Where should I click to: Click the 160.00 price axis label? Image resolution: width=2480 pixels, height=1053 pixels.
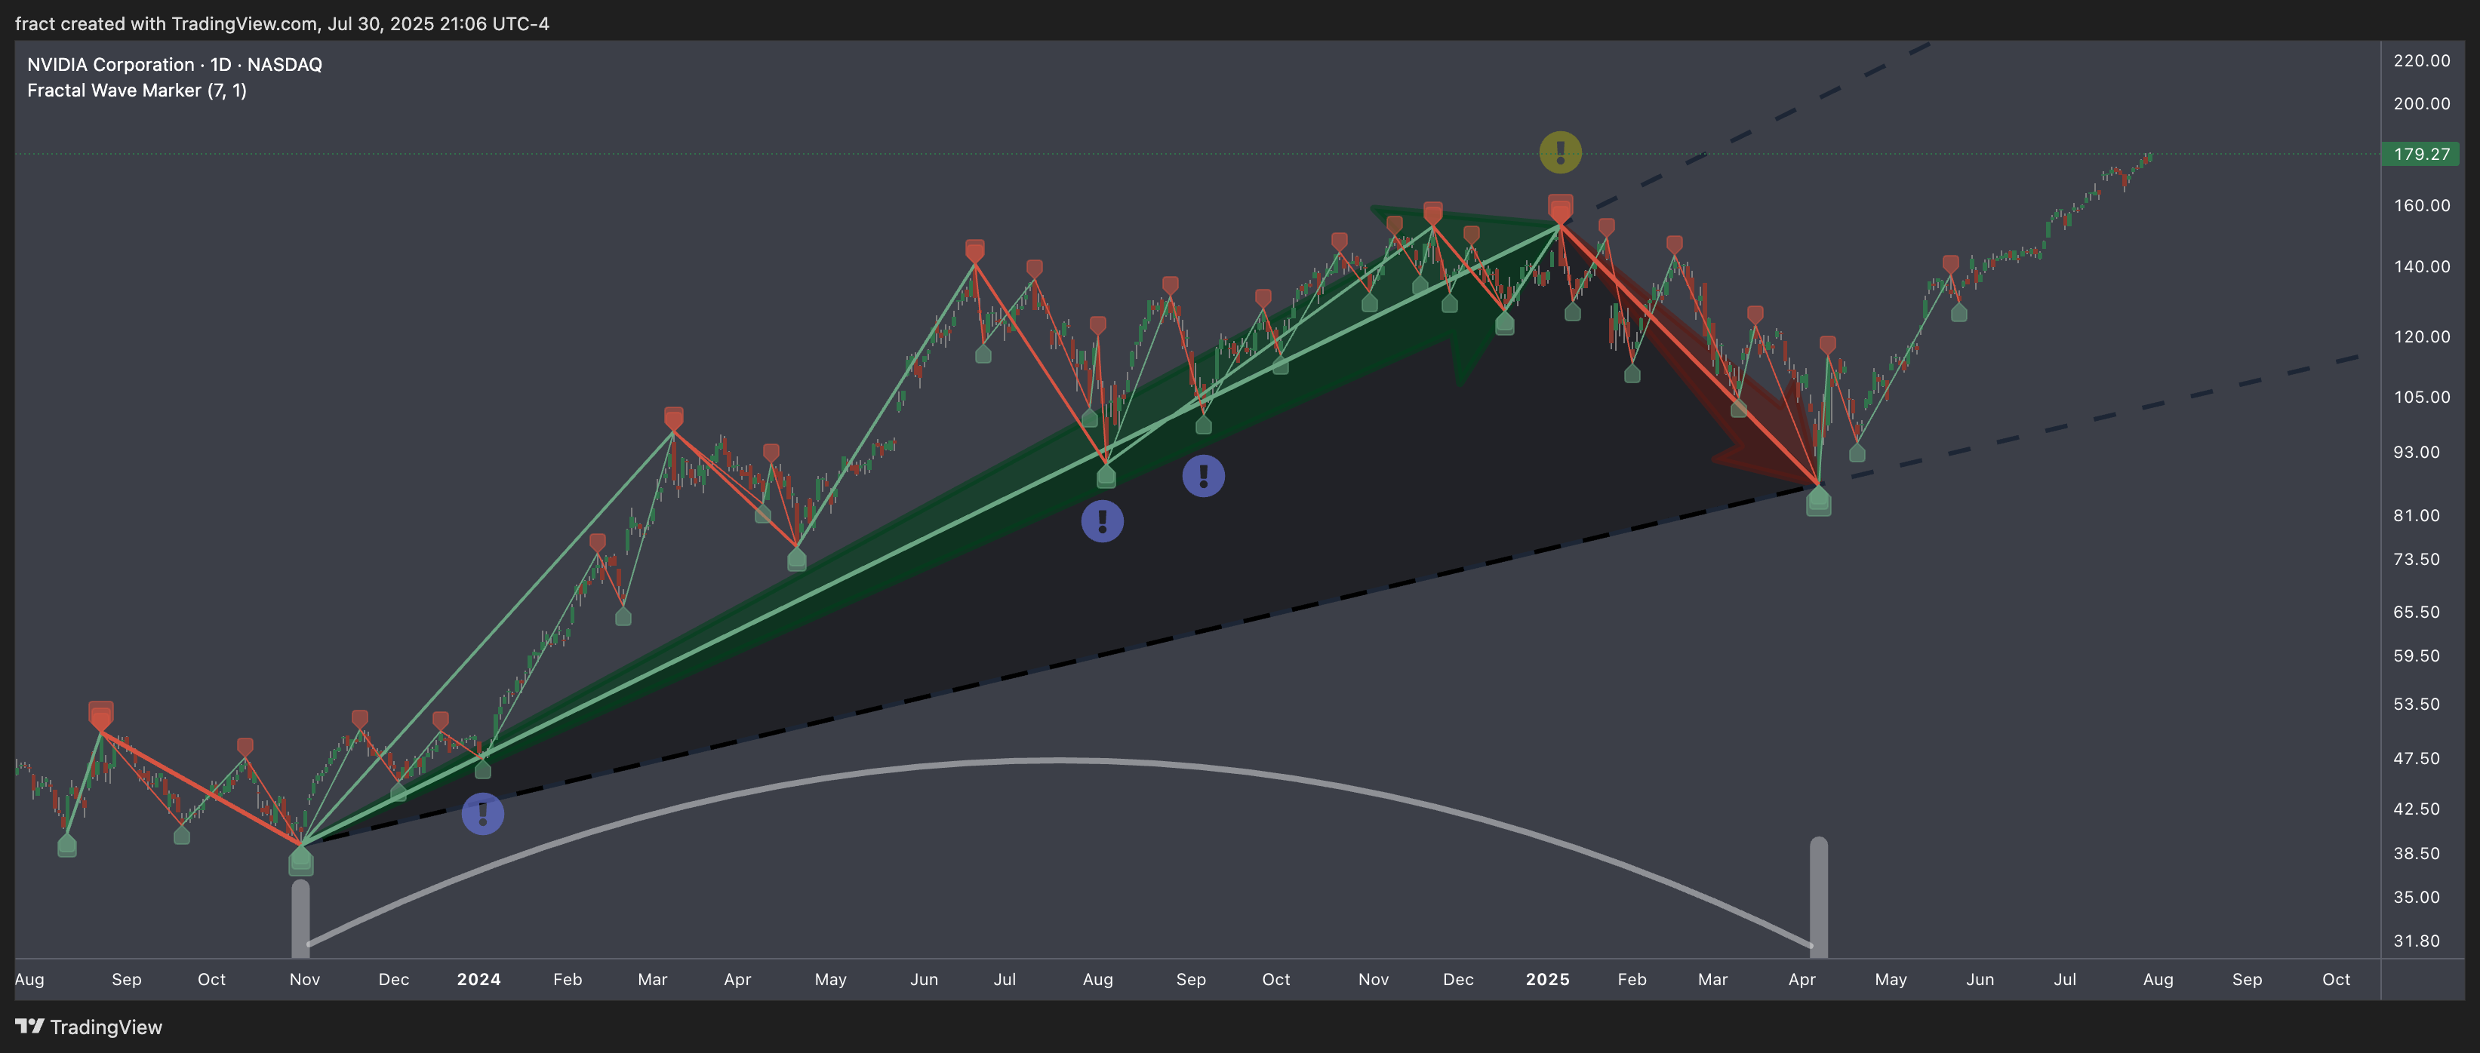[2421, 206]
